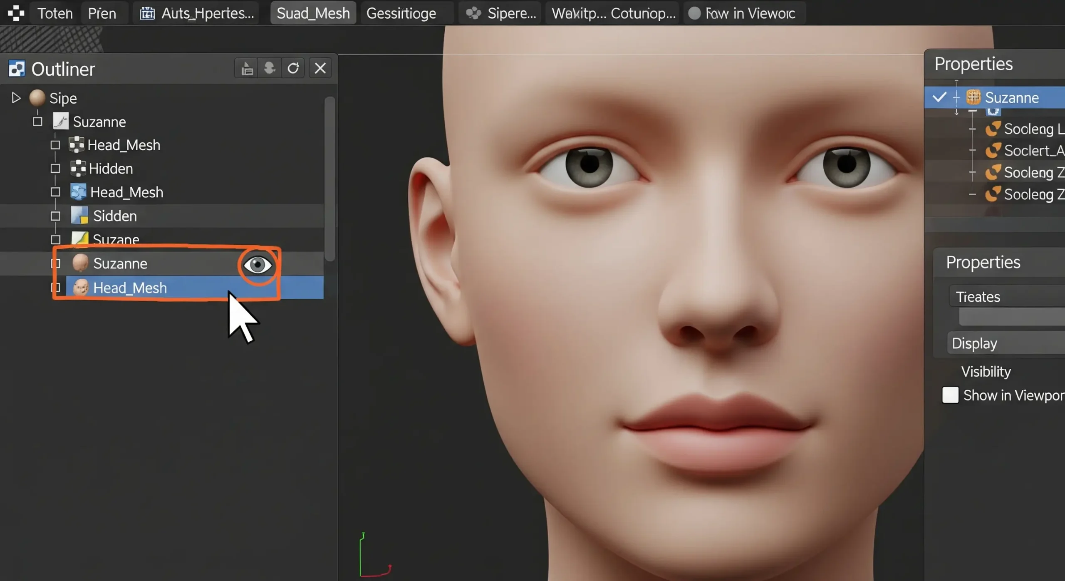Screen dimensions: 1065x581
Task: Open the Toten menu
Action: (x=54, y=13)
